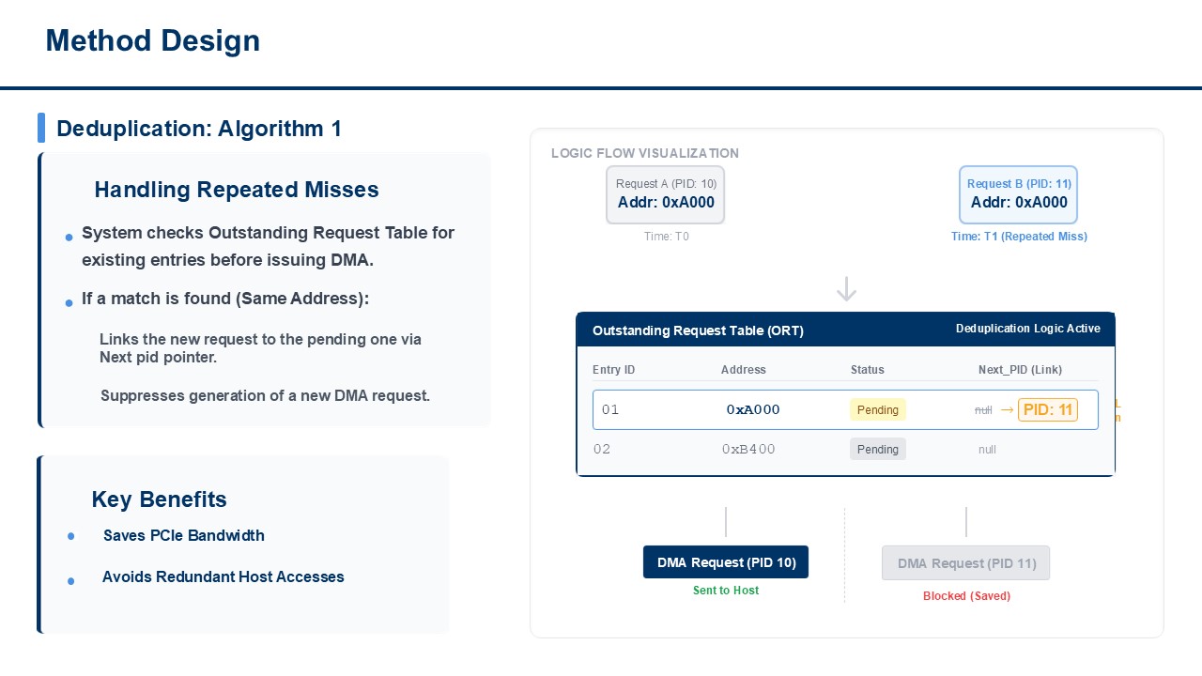This screenshot has width=1202, height=676.
Task: Click the grey Pending badge for entry 02
Action: click(878, 449)
